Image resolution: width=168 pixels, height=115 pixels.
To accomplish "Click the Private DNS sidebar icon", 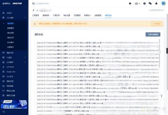I will [x=3, y=72].
